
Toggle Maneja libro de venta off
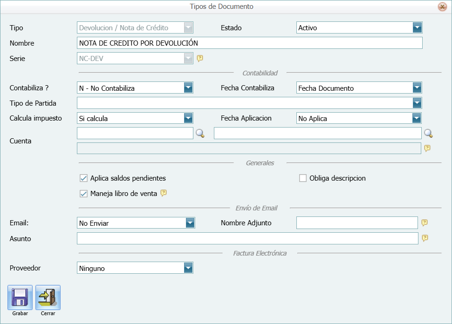pos(84,193)
